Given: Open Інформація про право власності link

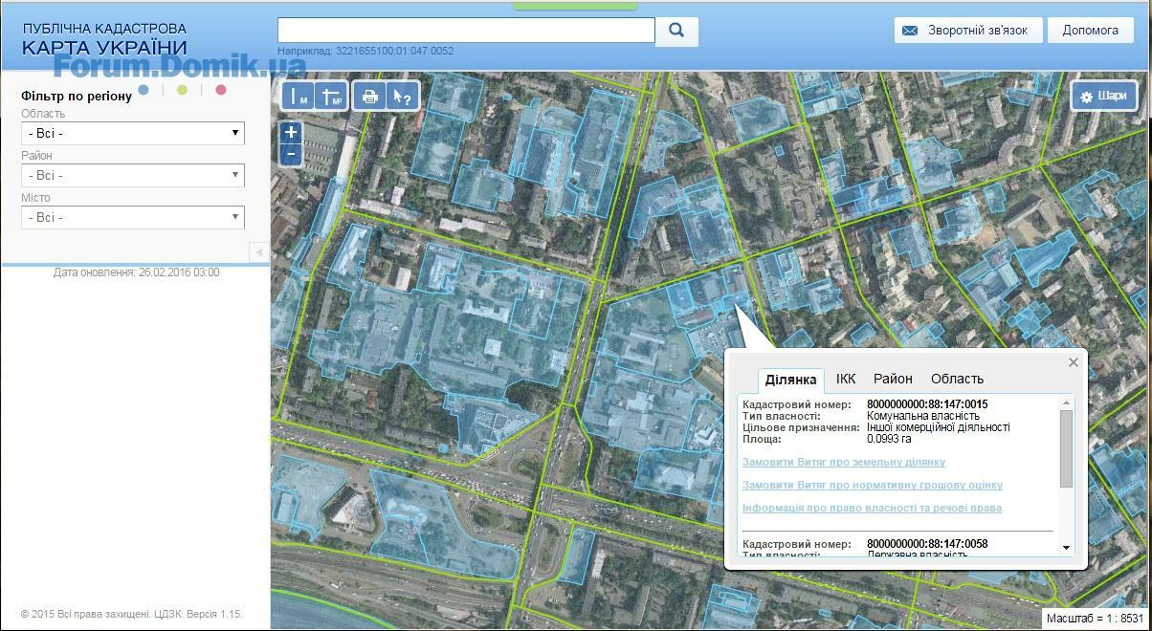Looking at the screenshot, I should tap(873, 508).
